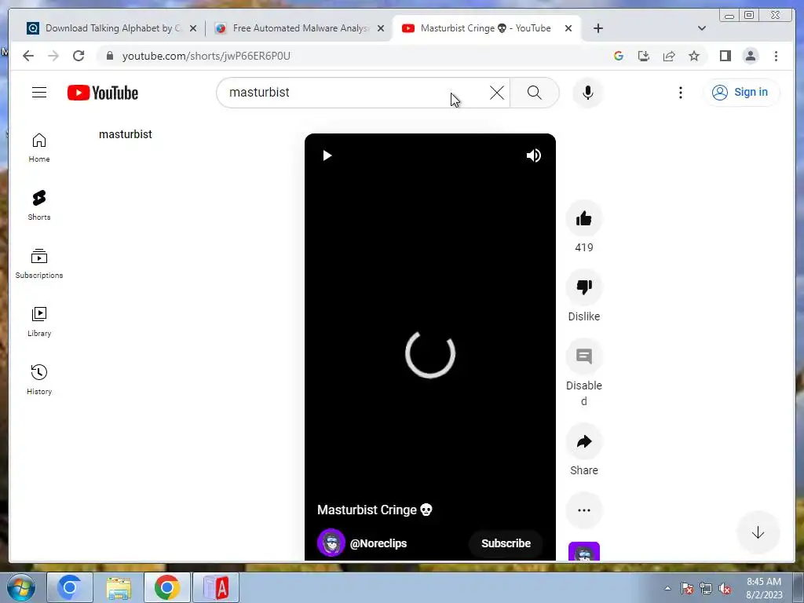Go to next short with down arrow
The width and height of the screenshot is (804, 603).
click(758, 533)
